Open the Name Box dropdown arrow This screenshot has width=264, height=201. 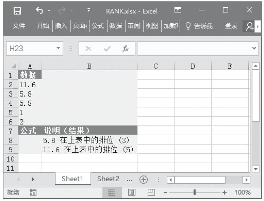tap(58, 49)
